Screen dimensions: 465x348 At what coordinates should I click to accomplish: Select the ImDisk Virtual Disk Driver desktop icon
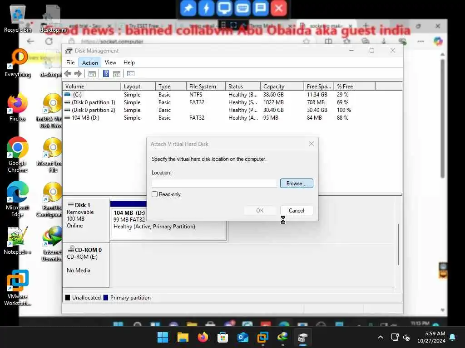[x=50, y=111]
